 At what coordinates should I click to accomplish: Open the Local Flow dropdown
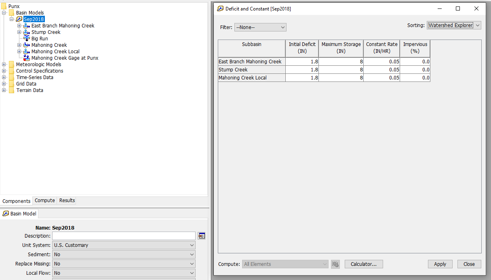[192, 273]
